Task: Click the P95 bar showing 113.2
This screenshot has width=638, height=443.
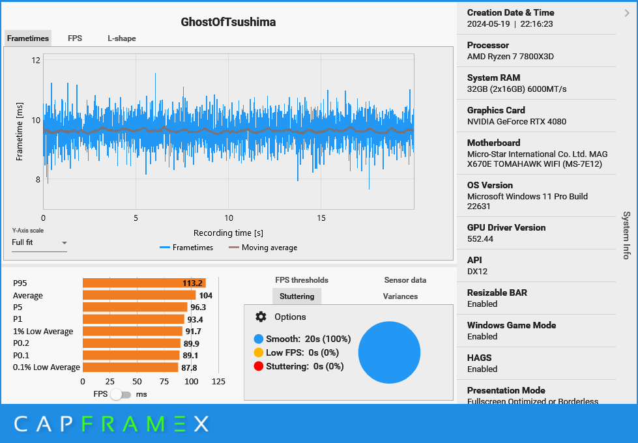Action: (144, 283)
